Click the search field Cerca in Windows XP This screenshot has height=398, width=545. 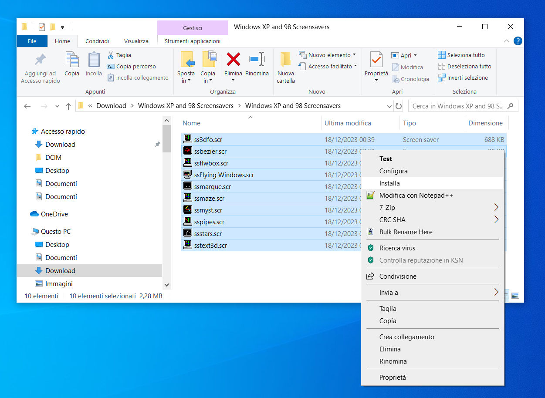click(x=463, y=106)
